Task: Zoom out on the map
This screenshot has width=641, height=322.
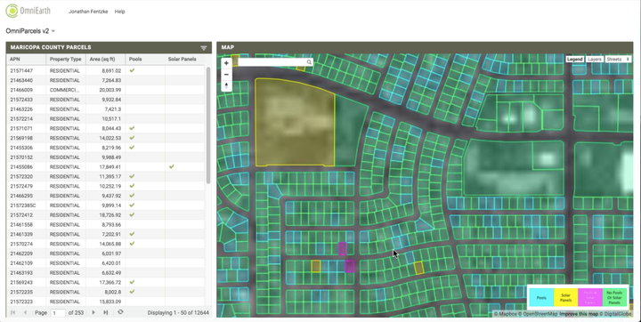Action: pyautogui.click(x=226, y=75)
